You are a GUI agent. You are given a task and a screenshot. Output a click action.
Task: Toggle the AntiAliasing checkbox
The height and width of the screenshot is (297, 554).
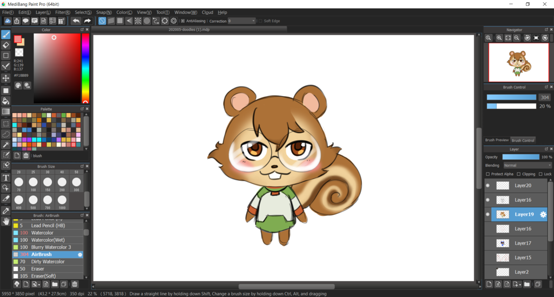click(183, 21)
